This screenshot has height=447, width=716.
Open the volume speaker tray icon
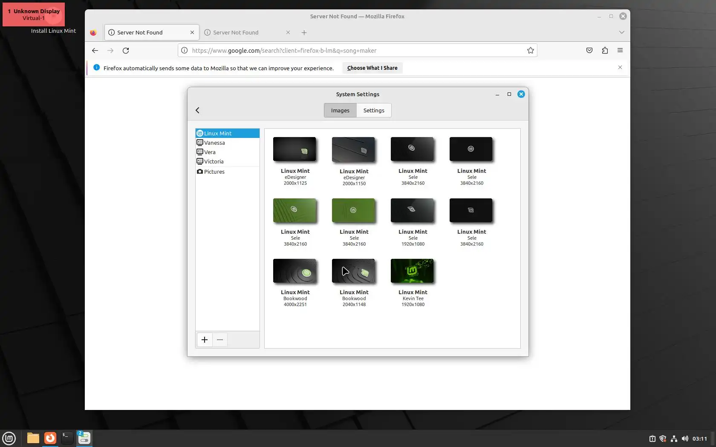685,438
